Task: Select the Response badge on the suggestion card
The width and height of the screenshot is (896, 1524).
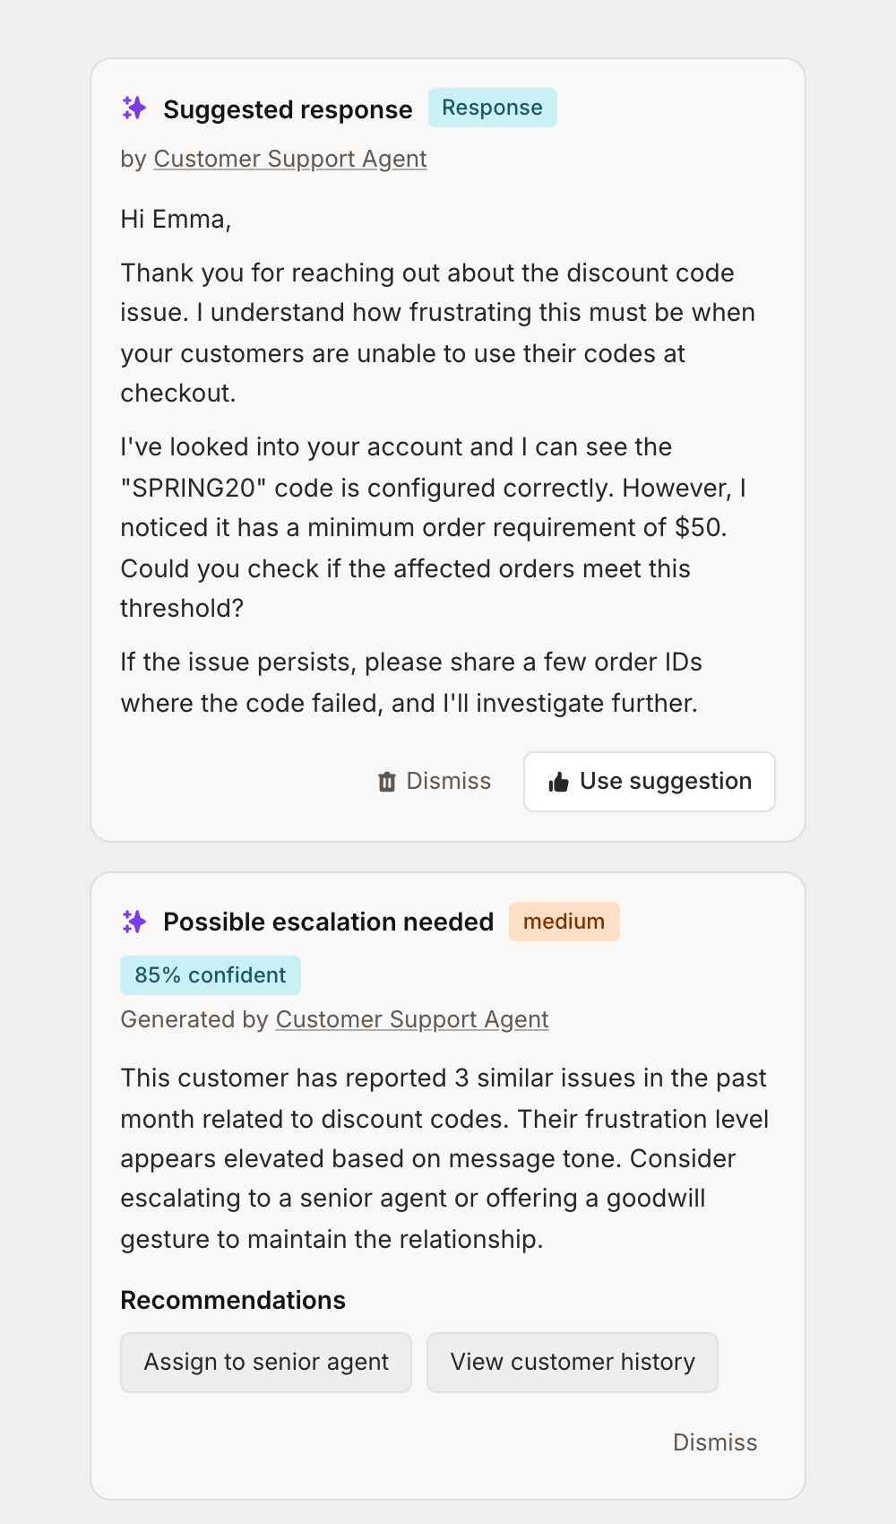Action: (492, 108)
